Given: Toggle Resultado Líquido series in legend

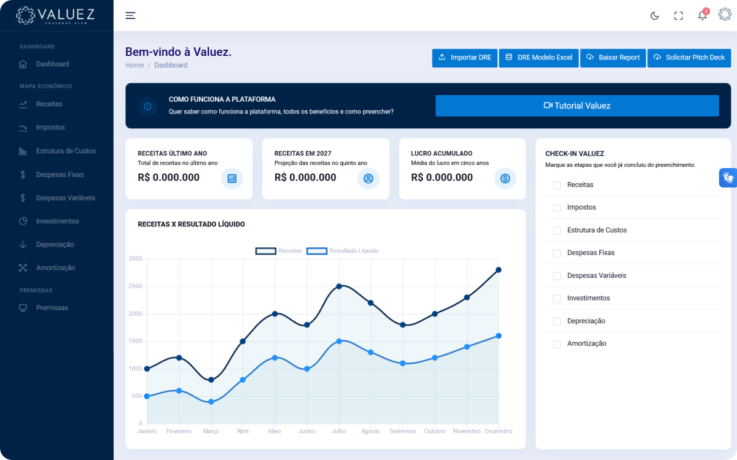Looking at the screenshot, I should (343, 251).
